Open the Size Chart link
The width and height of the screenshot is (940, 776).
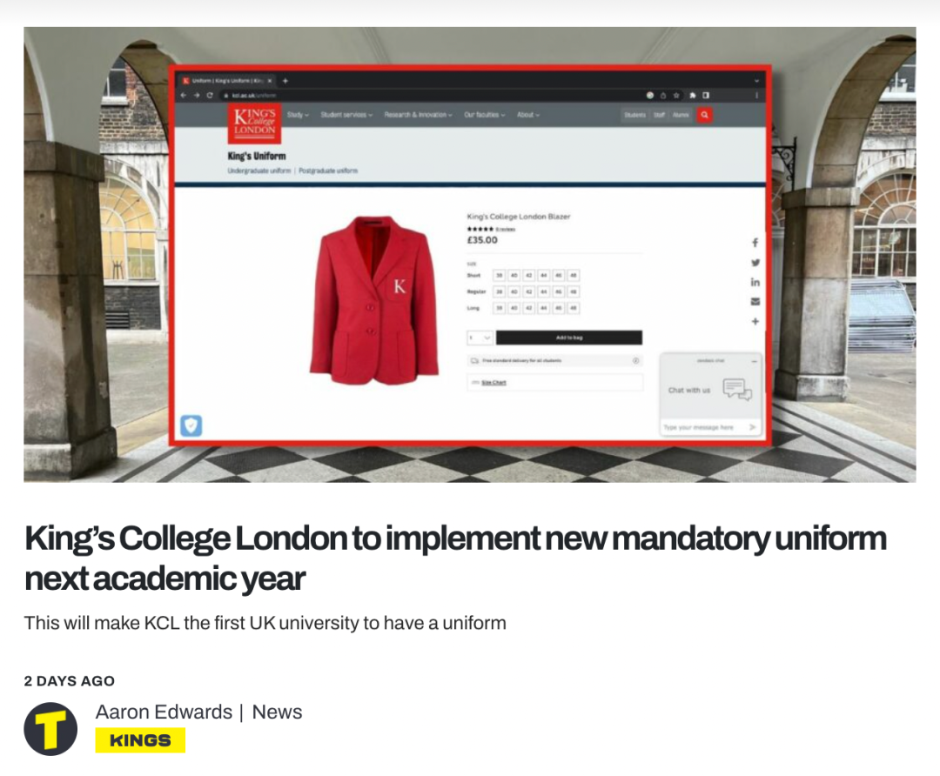coord(494,382)
